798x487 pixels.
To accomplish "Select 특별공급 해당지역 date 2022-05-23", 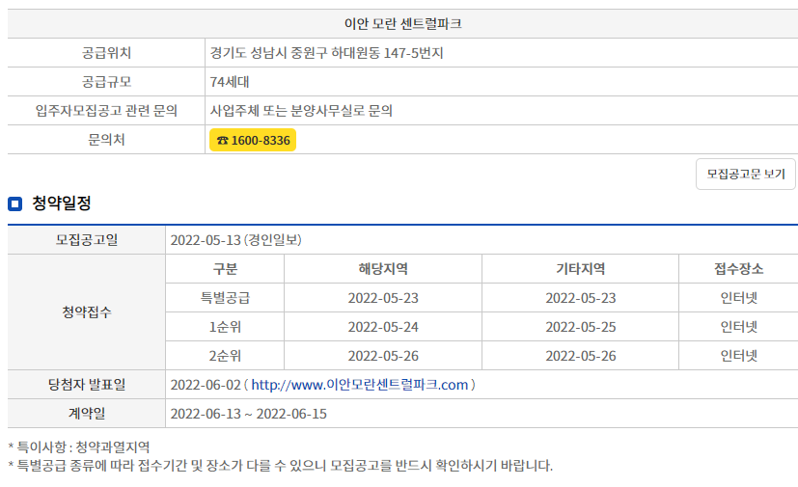I will tap(383, 298).
